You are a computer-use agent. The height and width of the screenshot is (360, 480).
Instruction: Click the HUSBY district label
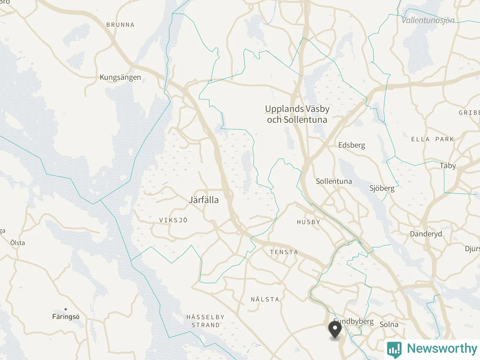tap(309, 222)
